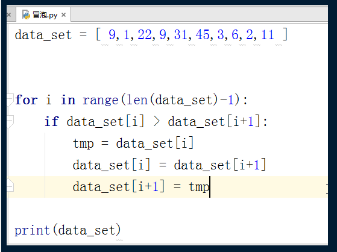Click 'tmp' at the end of the highlighted line
This screenshot has height=252, width=337.
click(x=199, y=187)
